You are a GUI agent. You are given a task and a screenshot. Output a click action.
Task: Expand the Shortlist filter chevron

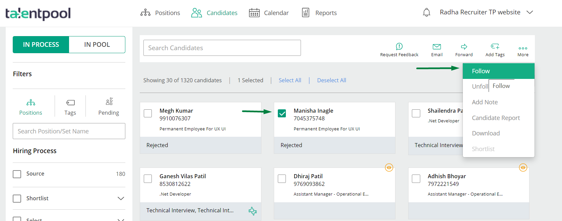coord(121,198)
